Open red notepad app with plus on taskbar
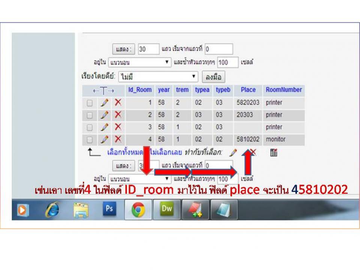This screenshot has width=360, height=270. [x=195, y=210]
